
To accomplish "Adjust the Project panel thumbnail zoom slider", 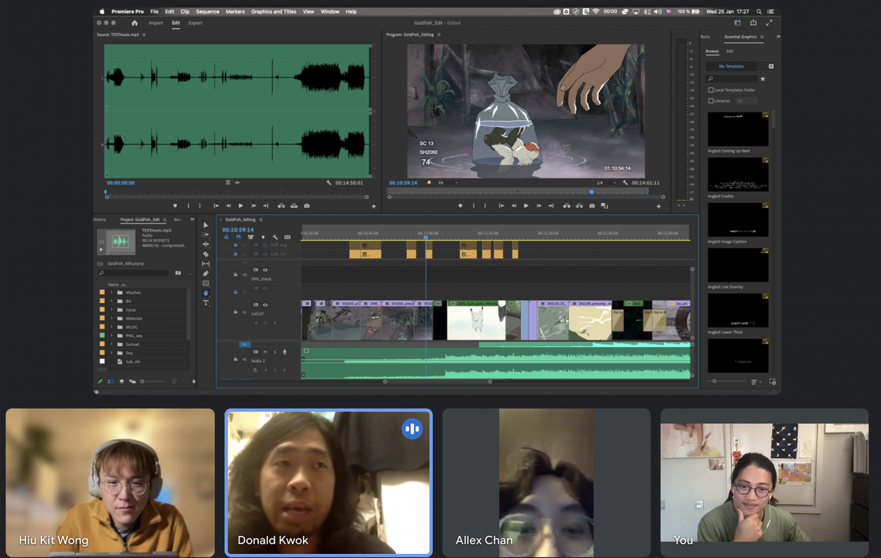I will tap(142, 382).
